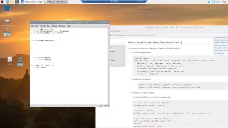Open the Bluetooth tray icon
228x128 pixels.
point(209,2)
